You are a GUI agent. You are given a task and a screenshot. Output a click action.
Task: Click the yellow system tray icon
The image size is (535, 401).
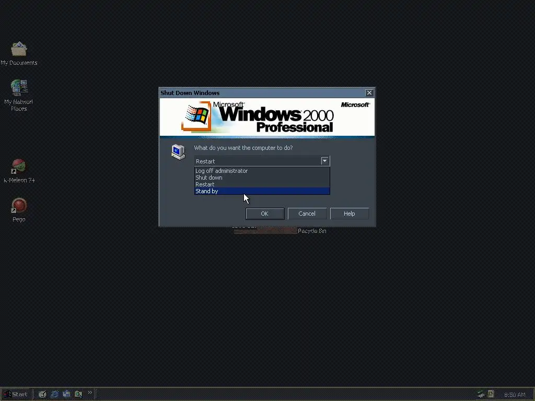tap(491, 394)
